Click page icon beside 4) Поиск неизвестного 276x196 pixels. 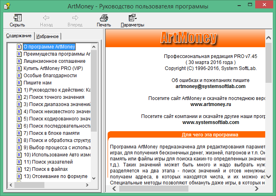point(19,112)
